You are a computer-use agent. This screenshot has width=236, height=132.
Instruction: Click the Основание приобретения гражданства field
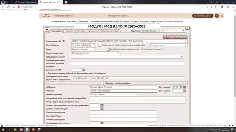[x=128, y=63]
